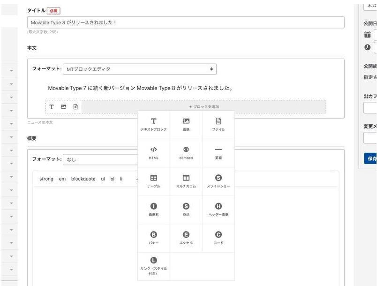Image resolution: width=377 pixels, height=286 pixels.
Task: Insert ul tag in 概要 toolbar
Action: (x=103, y=179)
